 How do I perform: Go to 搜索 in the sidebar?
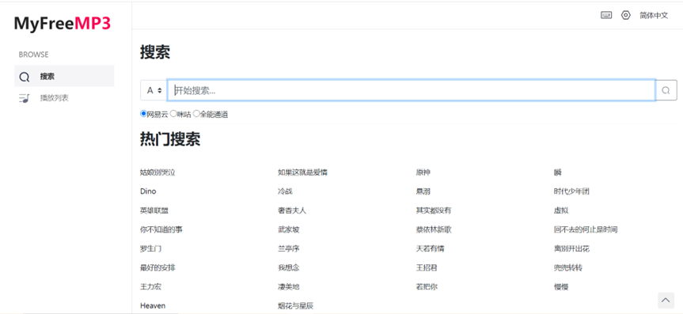coord(64,76)
